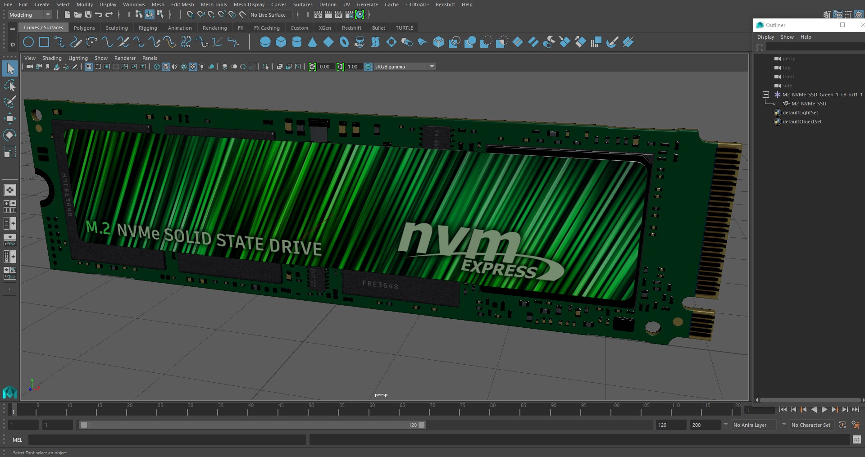Activate the Rotate tool in toolbox
This screenshot has height=457, width=865.
10,135
